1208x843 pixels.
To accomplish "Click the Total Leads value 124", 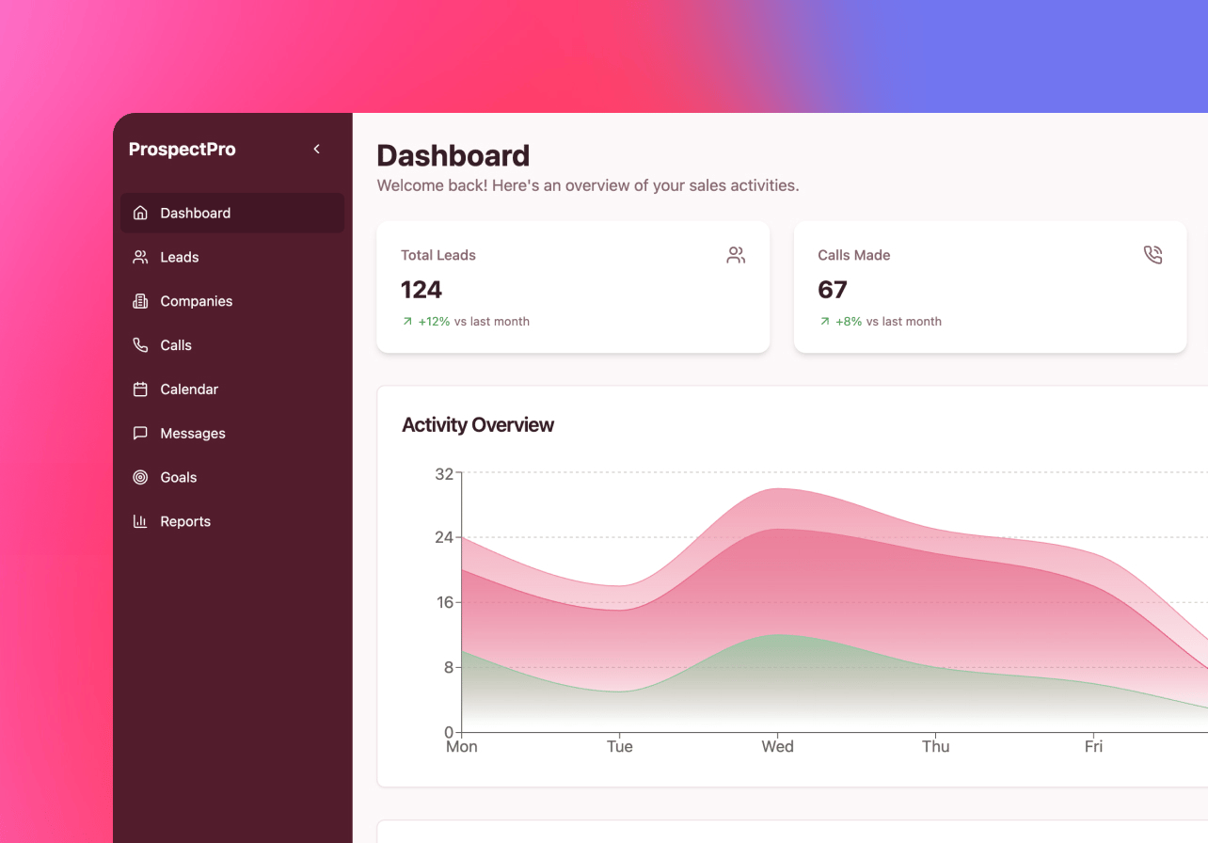I will [x=421, y=290].
